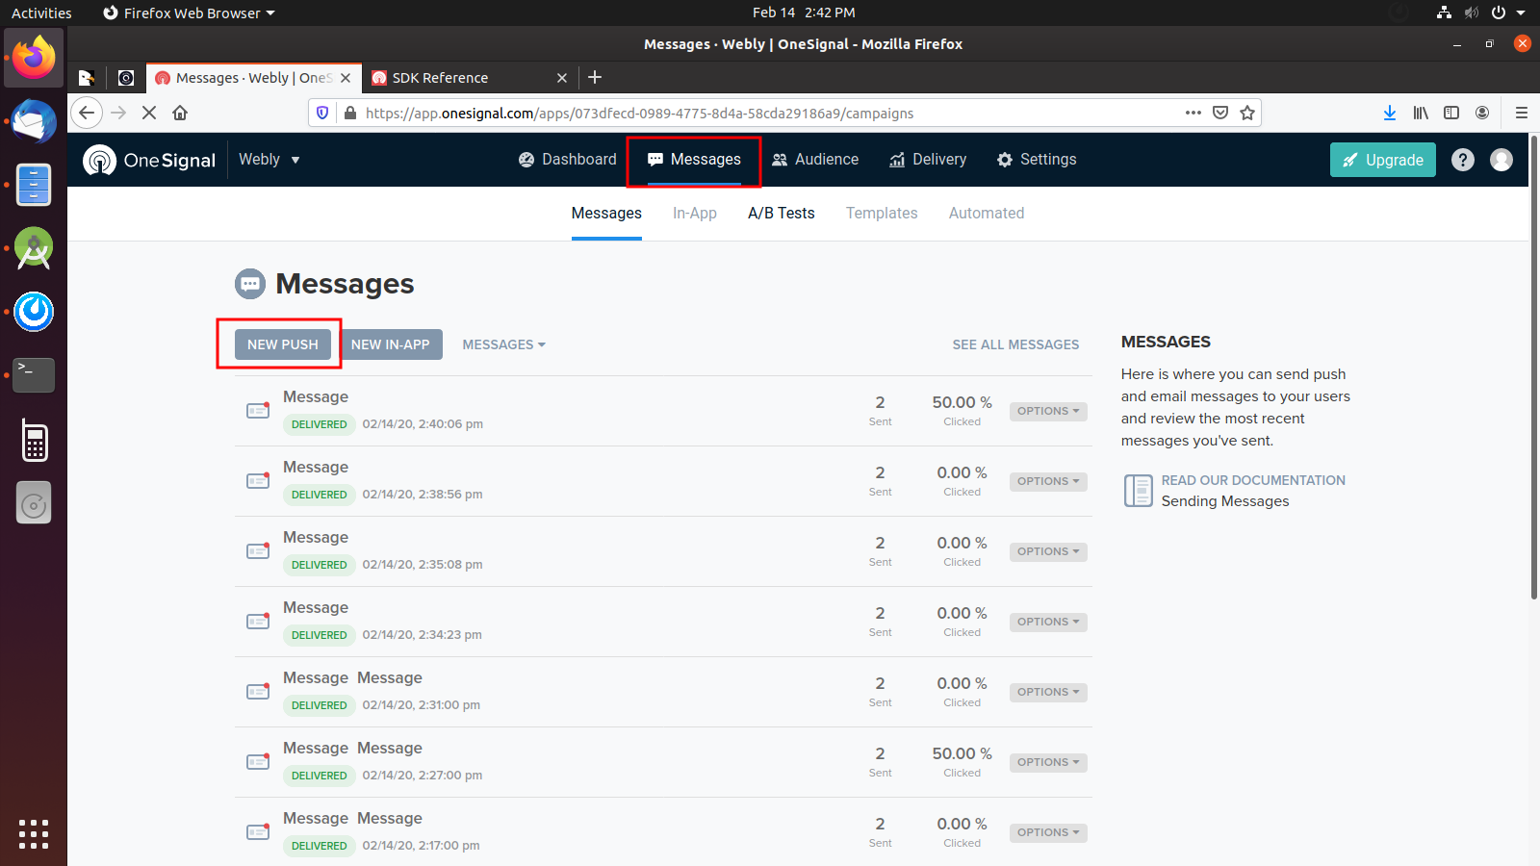Open the Sending Messages documentation link

coord(1224,500)
